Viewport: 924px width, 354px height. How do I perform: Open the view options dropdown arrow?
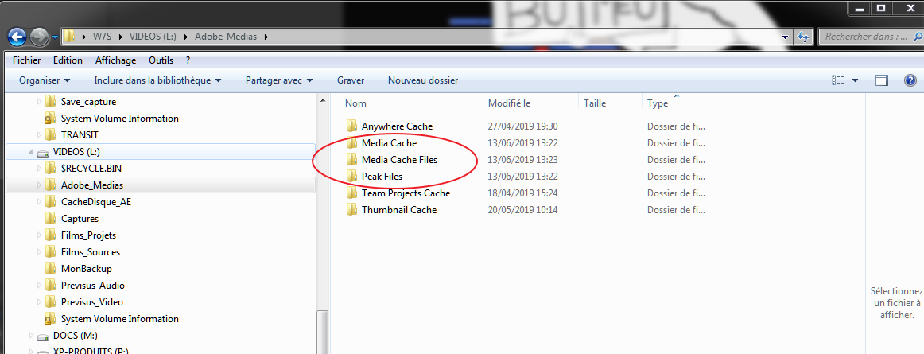(855, 80)
